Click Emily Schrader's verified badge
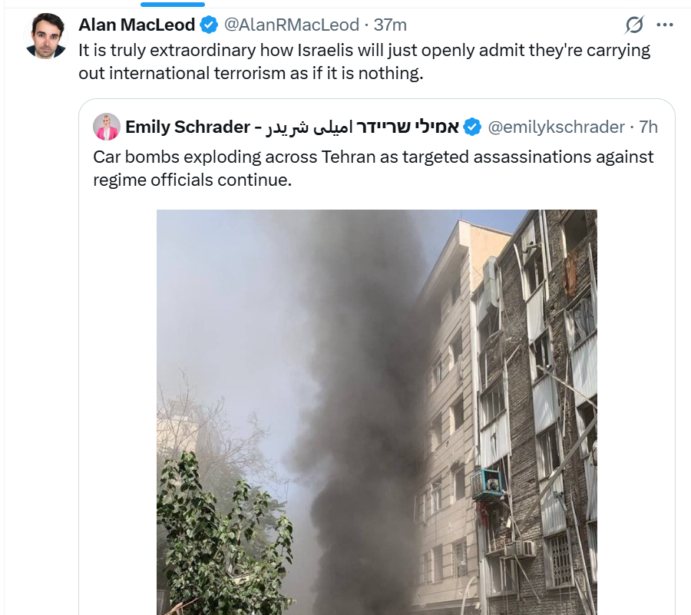This screenshot has height=615, width=691. [473, 127]
